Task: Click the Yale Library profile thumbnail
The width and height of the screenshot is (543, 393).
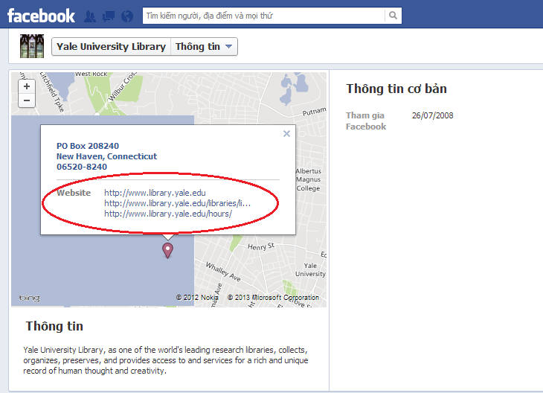Action: point(31,46)
